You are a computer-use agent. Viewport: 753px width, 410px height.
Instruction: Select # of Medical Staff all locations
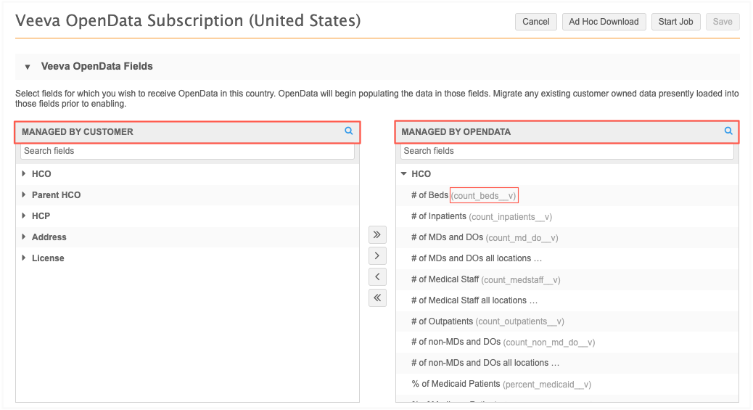567,300
